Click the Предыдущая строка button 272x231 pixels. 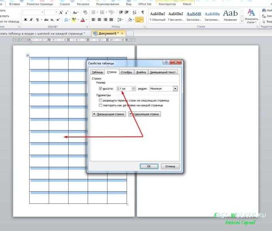pos(109,114)
